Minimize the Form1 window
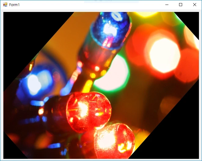202x161 pixels. (167, 5)
